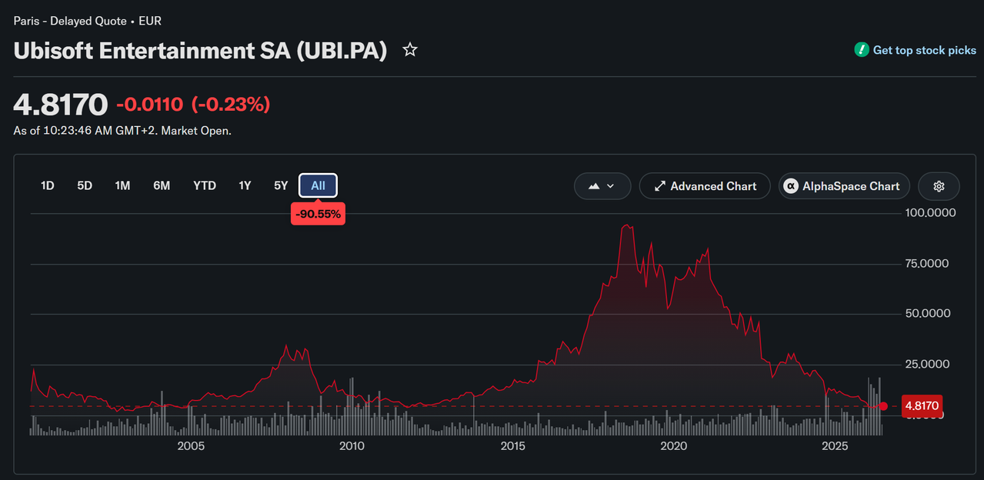Select the 1D time range
The width and height of the screenshot is (984, 480).
[x=48, y=185]
